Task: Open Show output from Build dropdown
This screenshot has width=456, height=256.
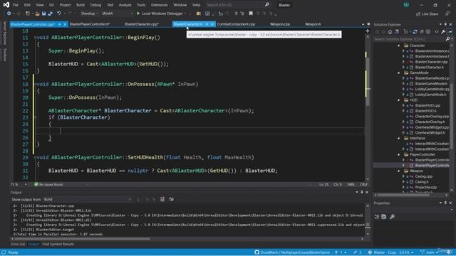Action: (x=87, y=199)
